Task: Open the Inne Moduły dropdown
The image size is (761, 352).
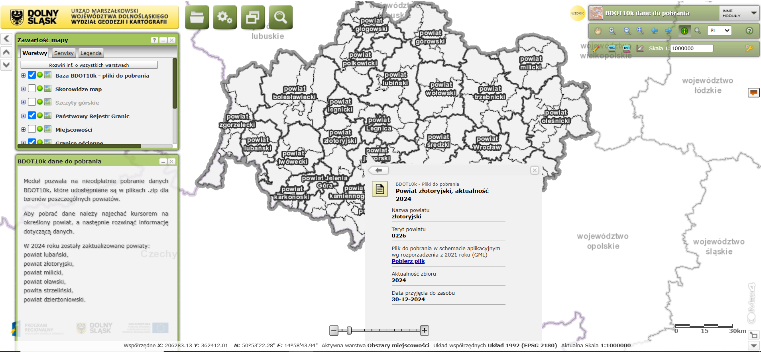Action: pyautogui.click(x=739, y=13)
